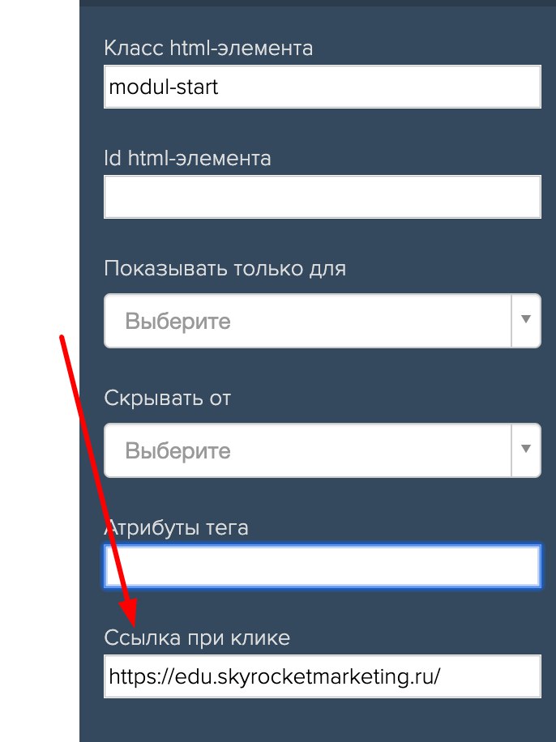Click the Ссылка при клике label
The width and height of the screenshot is (556, 742).
197,638
